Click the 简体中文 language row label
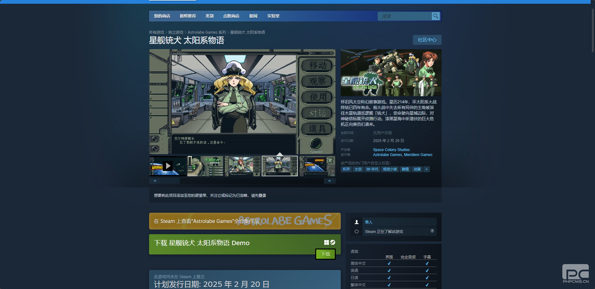Viewport: 595px width, 289px height. [358, 263]
